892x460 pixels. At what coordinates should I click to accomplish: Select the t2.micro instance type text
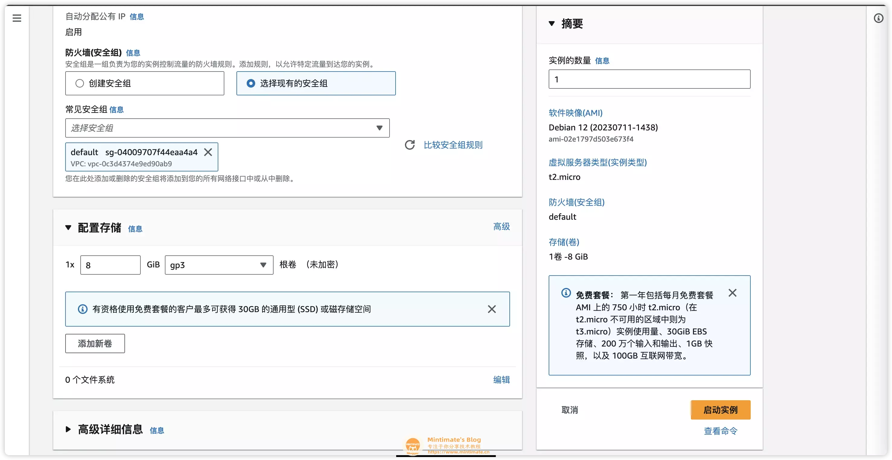click(x=564, y=177)
